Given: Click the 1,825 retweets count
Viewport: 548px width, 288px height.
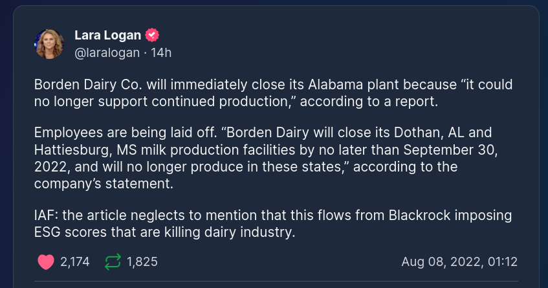Looking at the screenshot, I should (x=142, y=262).
